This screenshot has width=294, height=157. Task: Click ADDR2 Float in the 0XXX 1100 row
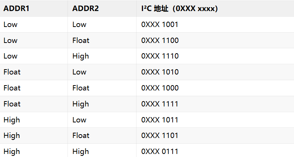(x=81, y=40)
